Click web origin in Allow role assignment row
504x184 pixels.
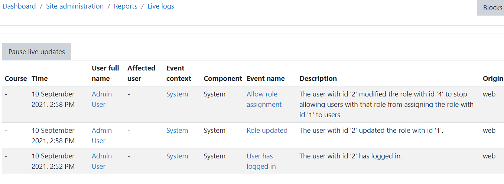pos(489,94)
